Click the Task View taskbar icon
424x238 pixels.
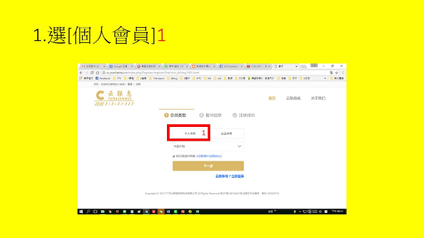pos(95,212)
